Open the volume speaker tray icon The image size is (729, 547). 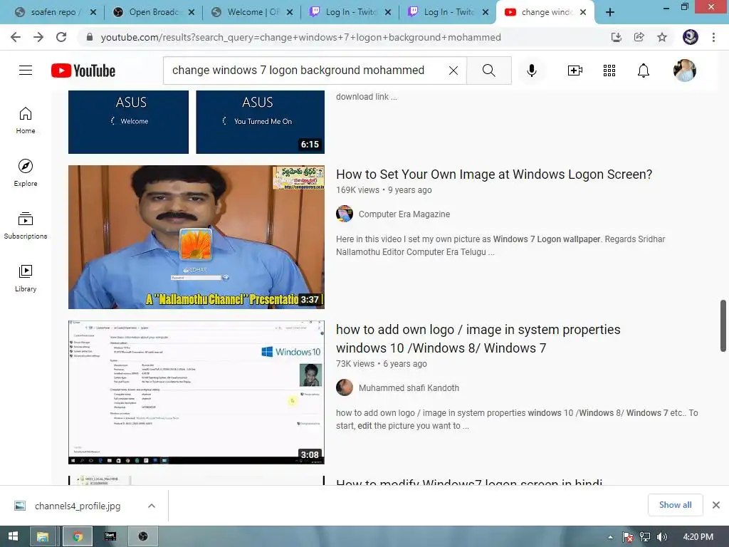coord(662,537)
